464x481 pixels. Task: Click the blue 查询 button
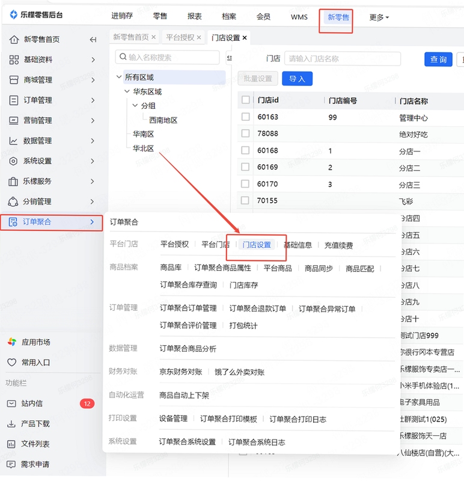tap(438, 59)
